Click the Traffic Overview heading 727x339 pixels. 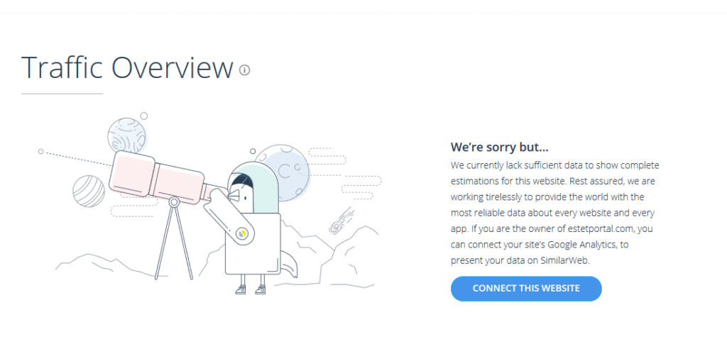[x=127, y=68]
